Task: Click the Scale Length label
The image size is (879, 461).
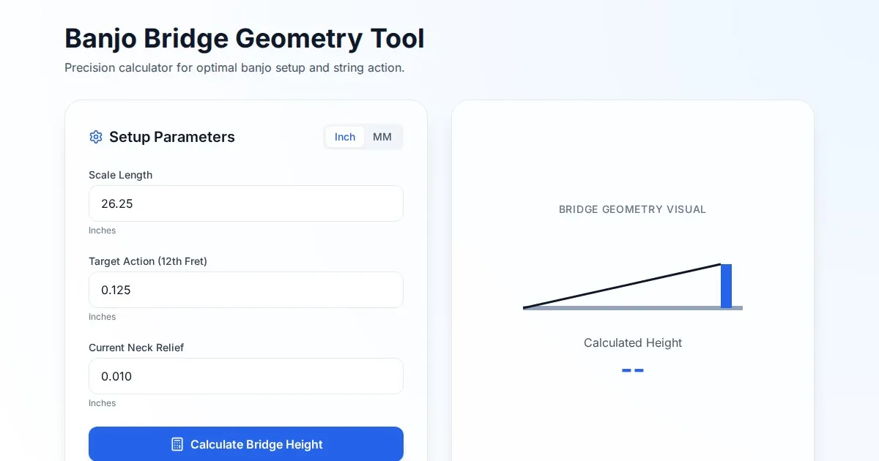Action: tap(121, 175)
